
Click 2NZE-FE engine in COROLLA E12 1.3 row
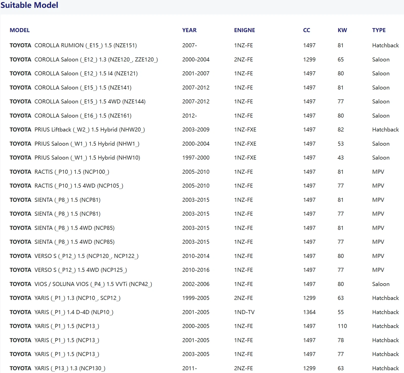tap(243, 60)
